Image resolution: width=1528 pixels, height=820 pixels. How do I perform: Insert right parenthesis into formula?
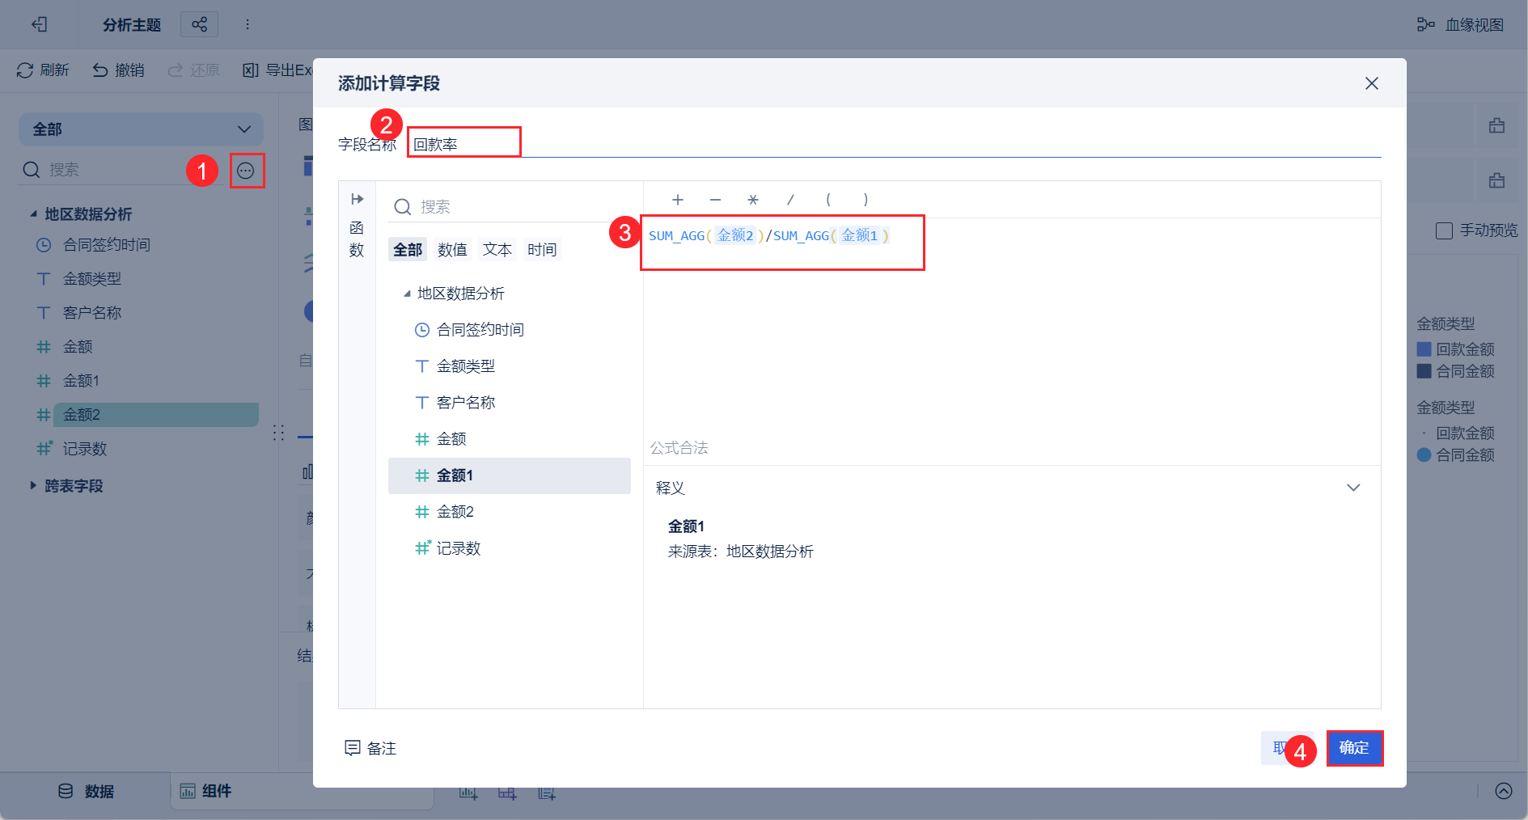pyautogui.click(x=866, y=200)
